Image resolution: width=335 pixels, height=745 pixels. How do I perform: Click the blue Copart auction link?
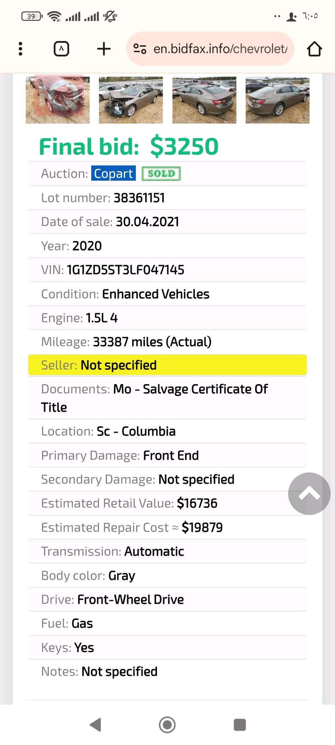click(x=113, y=173)
